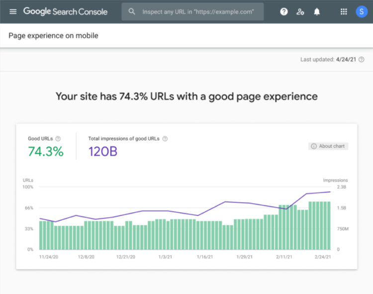Click the Page experience on mobile title

[x=53, y=36]
